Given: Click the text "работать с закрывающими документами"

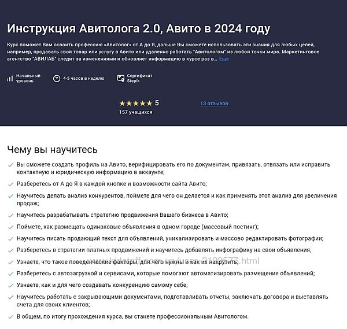Looking at the screenshot, I should pyautogui.click(x=104, y=297).
